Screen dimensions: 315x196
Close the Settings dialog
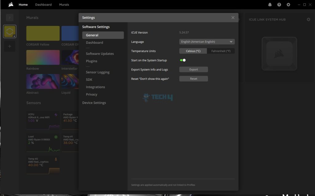233,18
